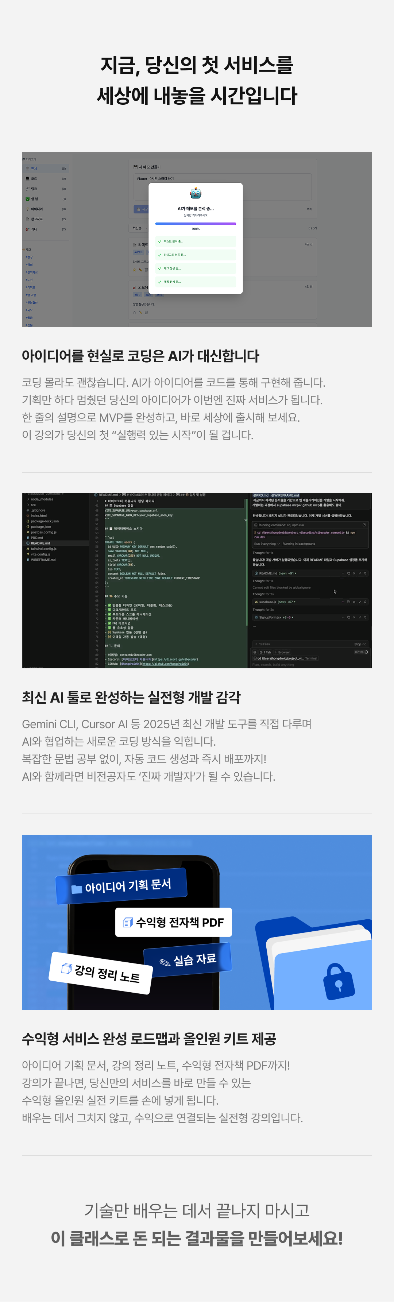The width and height of the screenshot is (394, 1302).
Task: Click the 100% analysis progress bar
Action: coord(196,223)
